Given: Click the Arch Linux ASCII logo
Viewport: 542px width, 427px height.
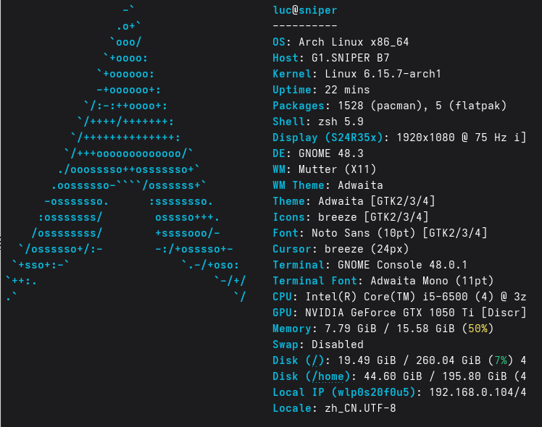Looking at the screenshot, I should pyautogui.click(x=126, y=153).
